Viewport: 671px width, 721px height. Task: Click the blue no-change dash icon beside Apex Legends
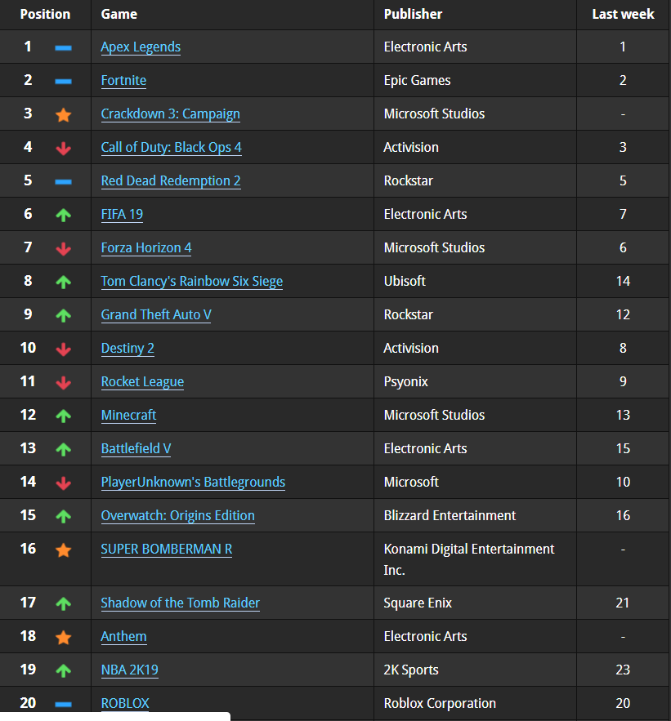63,47
